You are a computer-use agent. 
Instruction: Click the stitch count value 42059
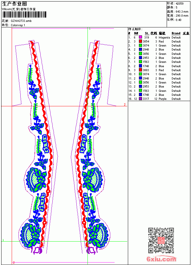pos(180,3)
